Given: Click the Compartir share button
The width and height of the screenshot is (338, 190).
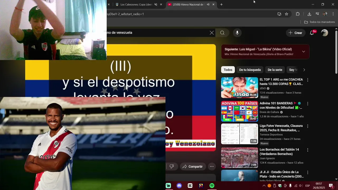Looking at the screenshot, I should coord(193,167).
